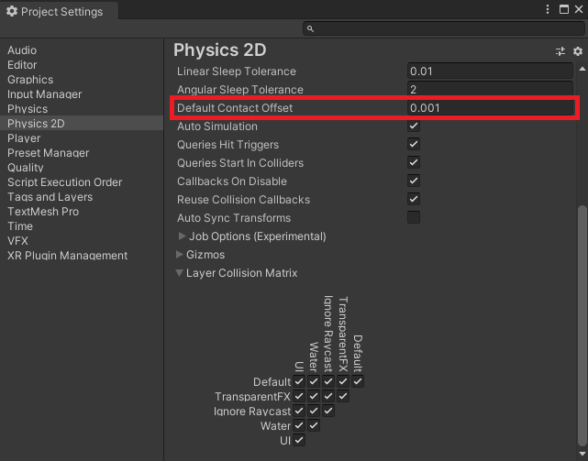The image size is (588, 461).
Task: Open the Physics 2D settings gear menu
Action: [x=578, y=51]
